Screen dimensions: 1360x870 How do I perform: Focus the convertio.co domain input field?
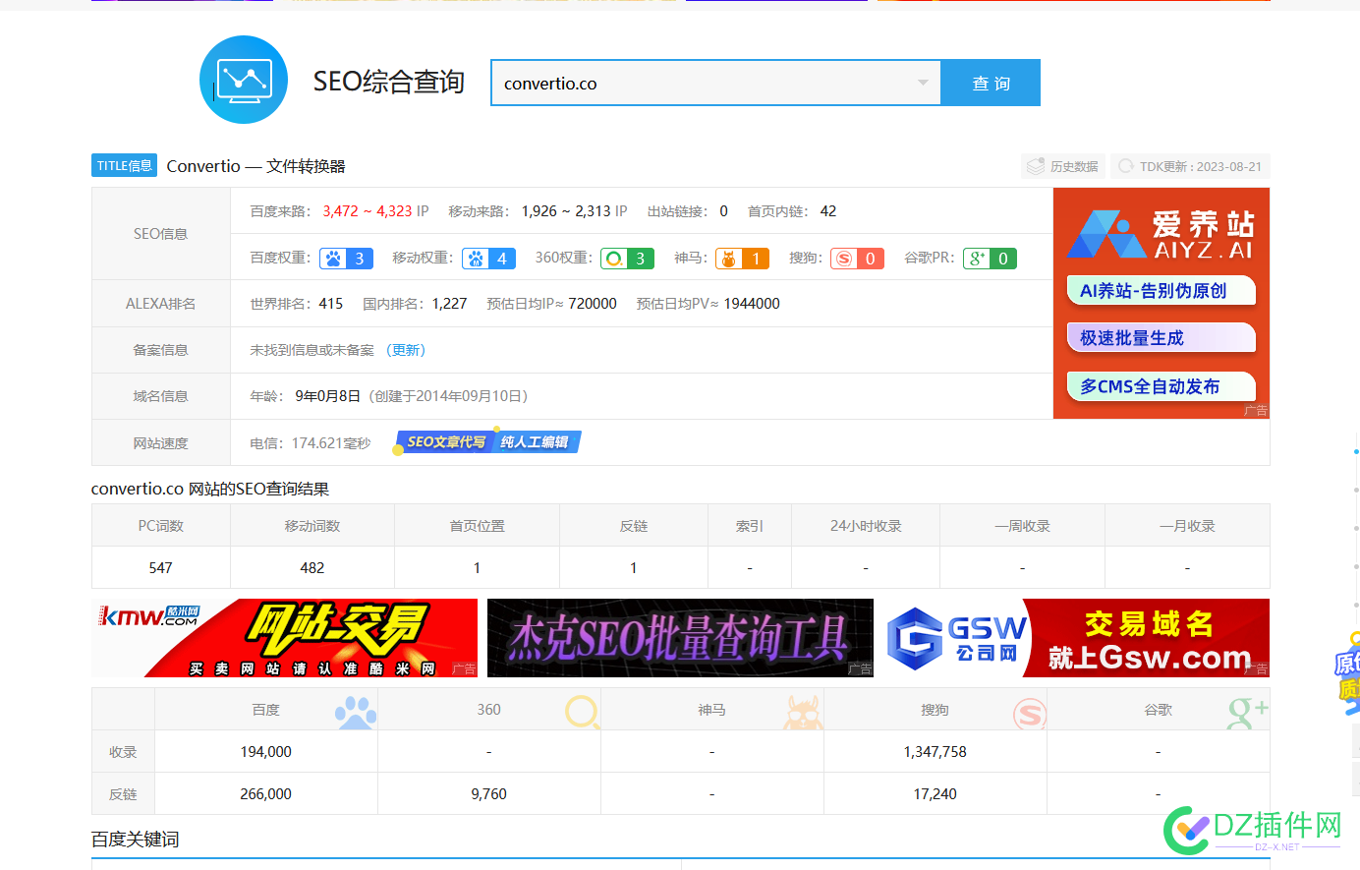click(715, 83)
